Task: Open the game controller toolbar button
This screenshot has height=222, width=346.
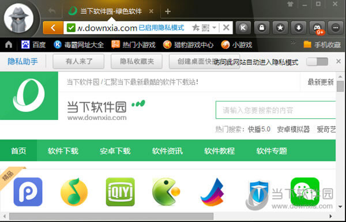Action: click(317, 28)
